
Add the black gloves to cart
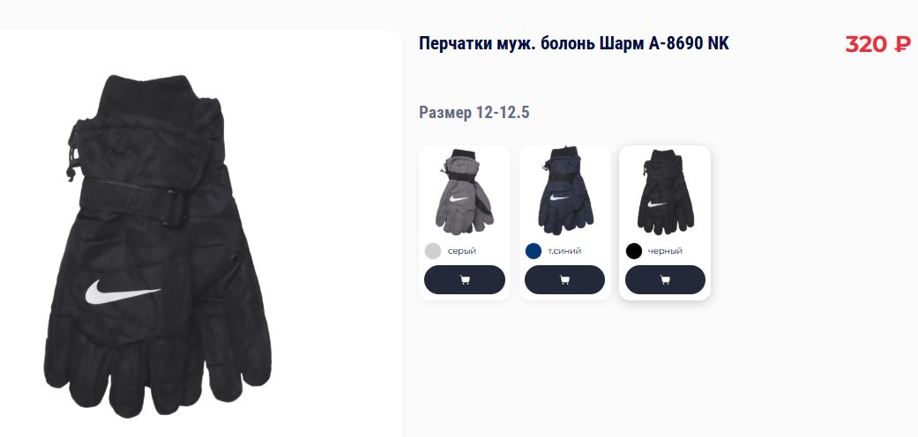pyautogui.click(x=665, y=279)
